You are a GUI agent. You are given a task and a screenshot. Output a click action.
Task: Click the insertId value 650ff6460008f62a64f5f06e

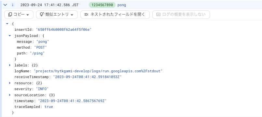tap(64, 29)
